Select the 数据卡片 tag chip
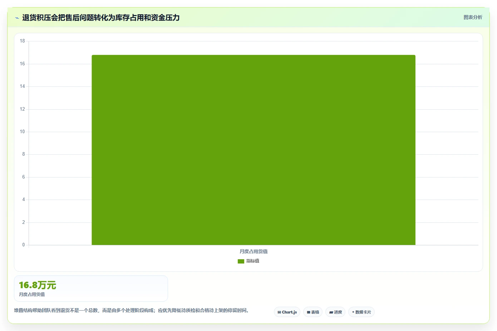 (x=361, y=312)
